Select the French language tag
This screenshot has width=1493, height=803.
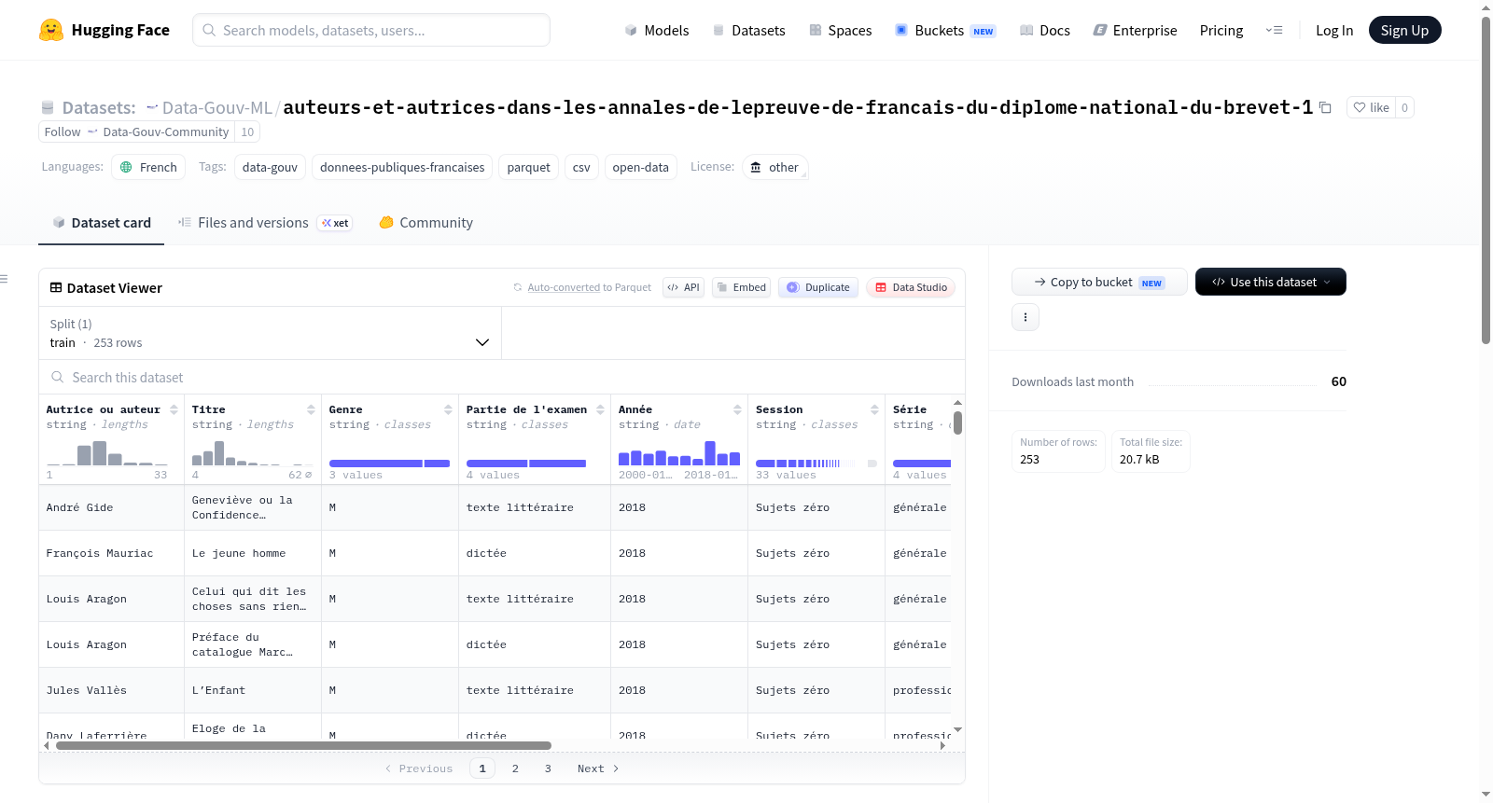point(148,167)
